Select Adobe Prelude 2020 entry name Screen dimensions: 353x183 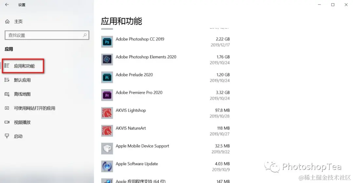tap(134, 75)
